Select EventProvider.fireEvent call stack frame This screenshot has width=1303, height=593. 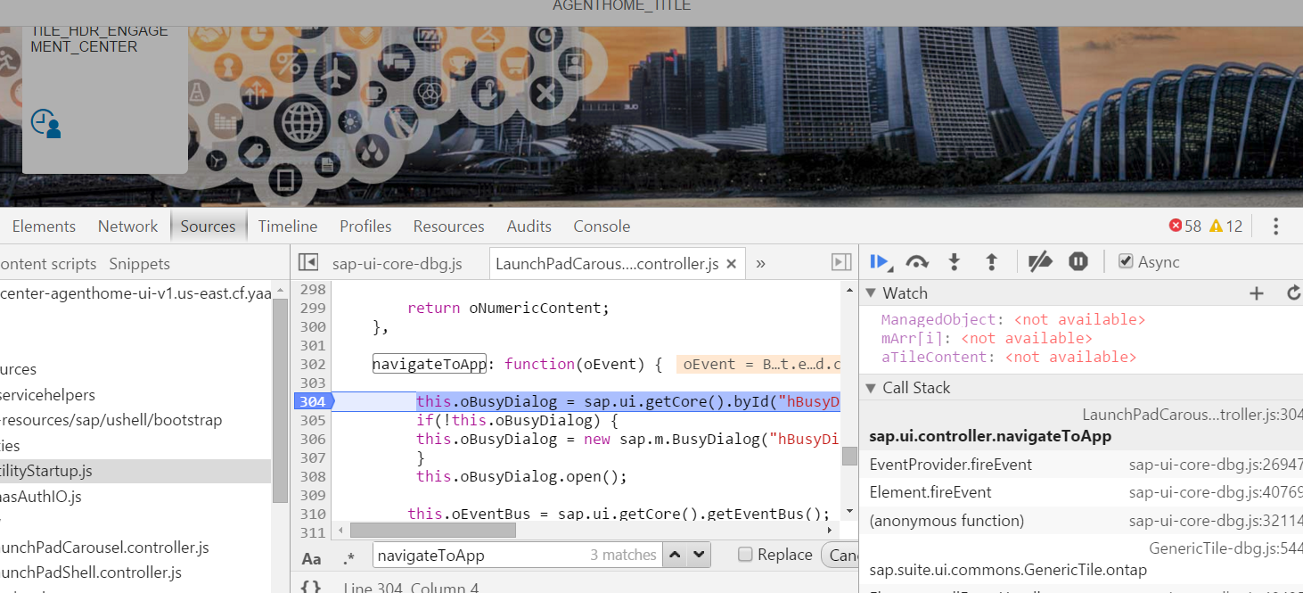(x=1081, y=465)
